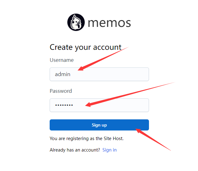Viewport: 198px width, 171px height.
Task: Click the "memos" brand name text
Action: [109, 23]
